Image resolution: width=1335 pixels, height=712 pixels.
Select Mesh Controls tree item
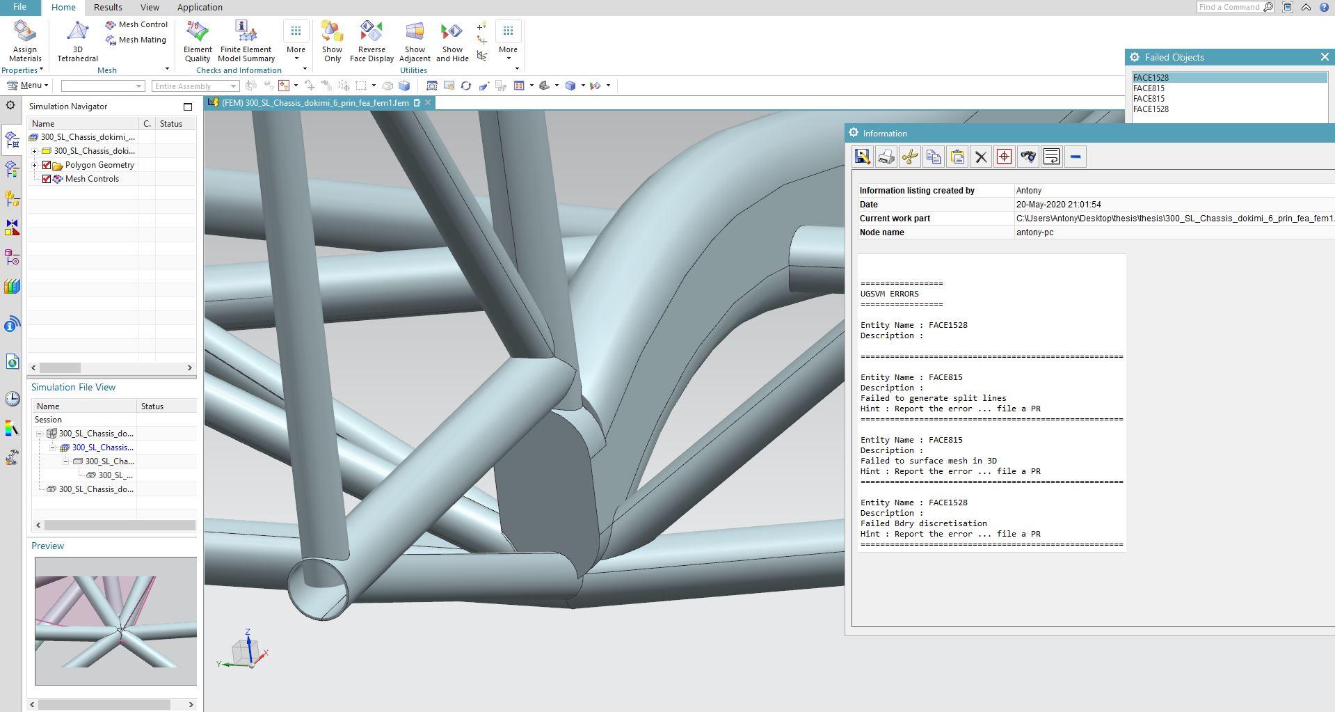point(92,179)
